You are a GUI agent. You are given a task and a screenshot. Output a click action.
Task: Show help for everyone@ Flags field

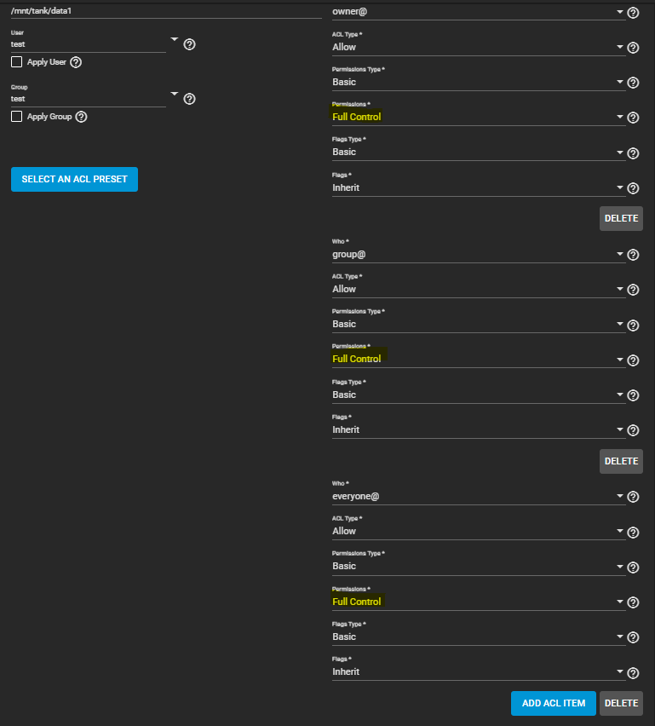[633, 672]
